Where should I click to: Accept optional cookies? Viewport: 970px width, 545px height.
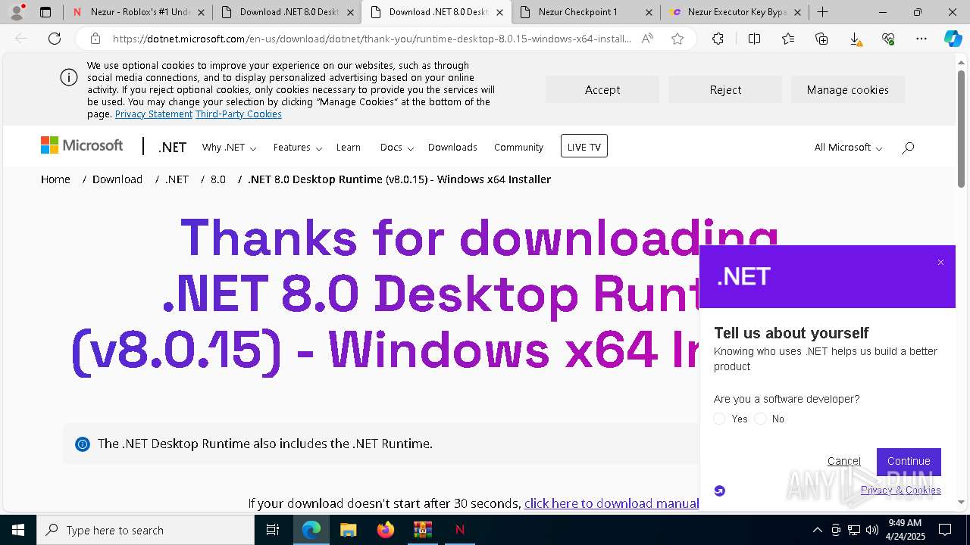[x=602, y=89]
